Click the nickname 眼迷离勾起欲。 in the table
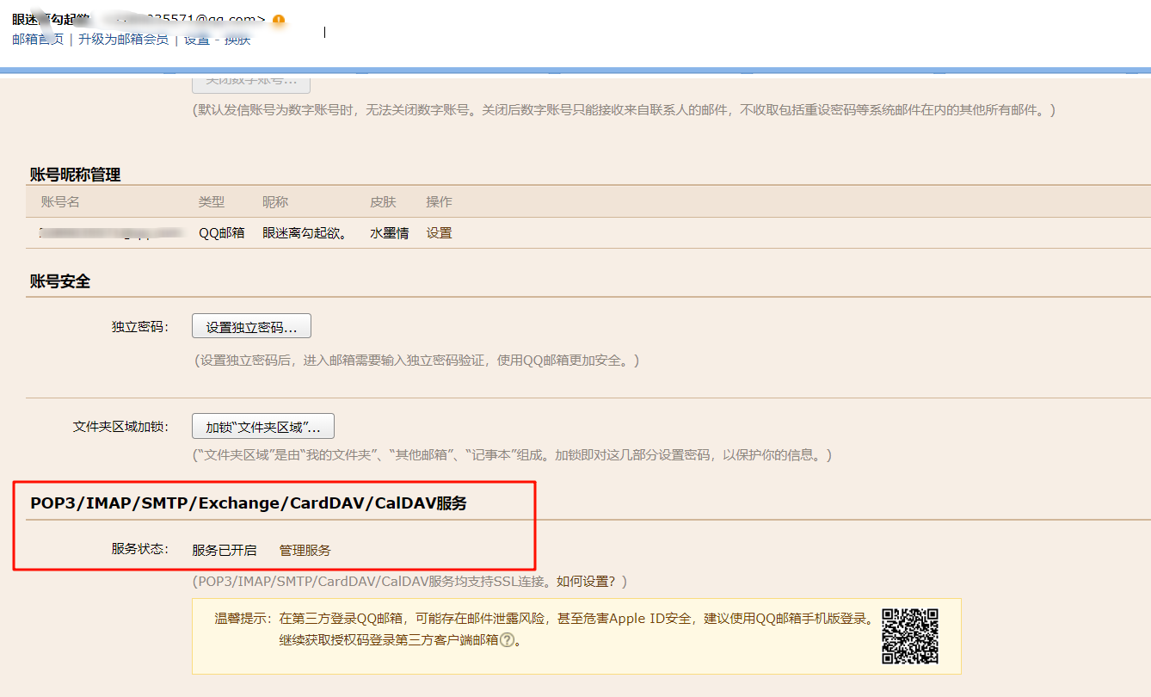The image size is (1151, 697). [x=305, y=233]
